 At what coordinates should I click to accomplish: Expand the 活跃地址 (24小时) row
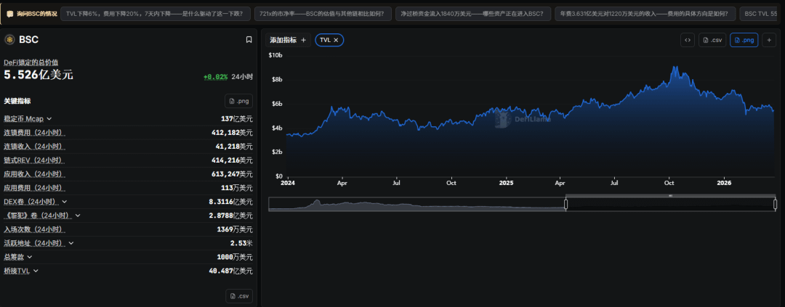(x=71, y=243)
